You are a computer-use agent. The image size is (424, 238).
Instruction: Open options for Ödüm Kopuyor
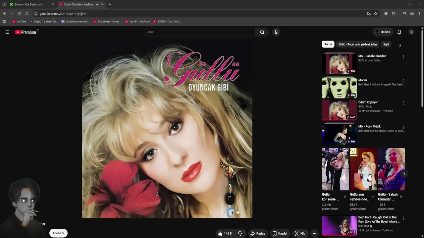tap(403, 103)
